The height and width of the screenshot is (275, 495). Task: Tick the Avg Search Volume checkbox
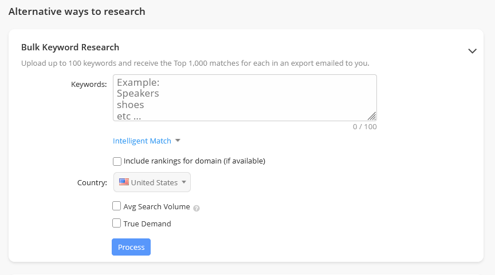(x=117, y=206)
